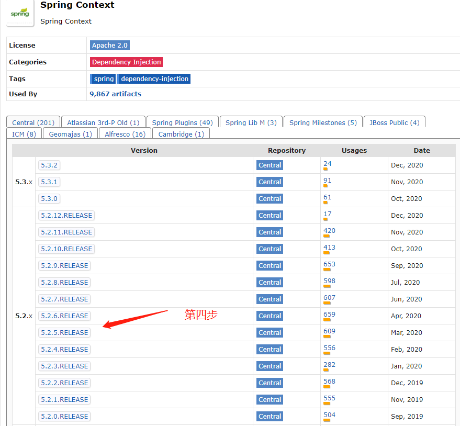Open the Spring Milestones (5) tab
Viewport: 460px width, 426px height.
pyautogui.click(x=322, y=122)
